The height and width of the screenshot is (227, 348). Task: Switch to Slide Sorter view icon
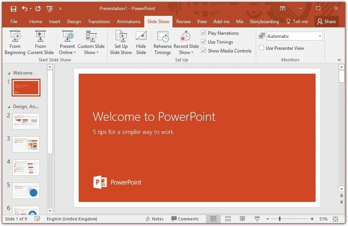(228, 219)
